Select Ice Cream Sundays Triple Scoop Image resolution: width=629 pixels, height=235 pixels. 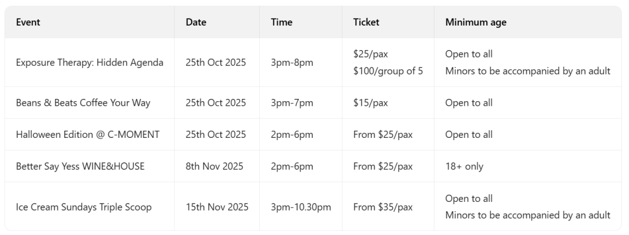83,207
